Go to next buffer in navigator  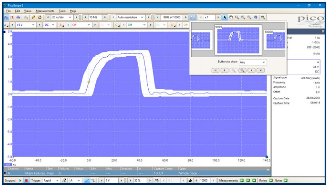click(x=251, y=70)
